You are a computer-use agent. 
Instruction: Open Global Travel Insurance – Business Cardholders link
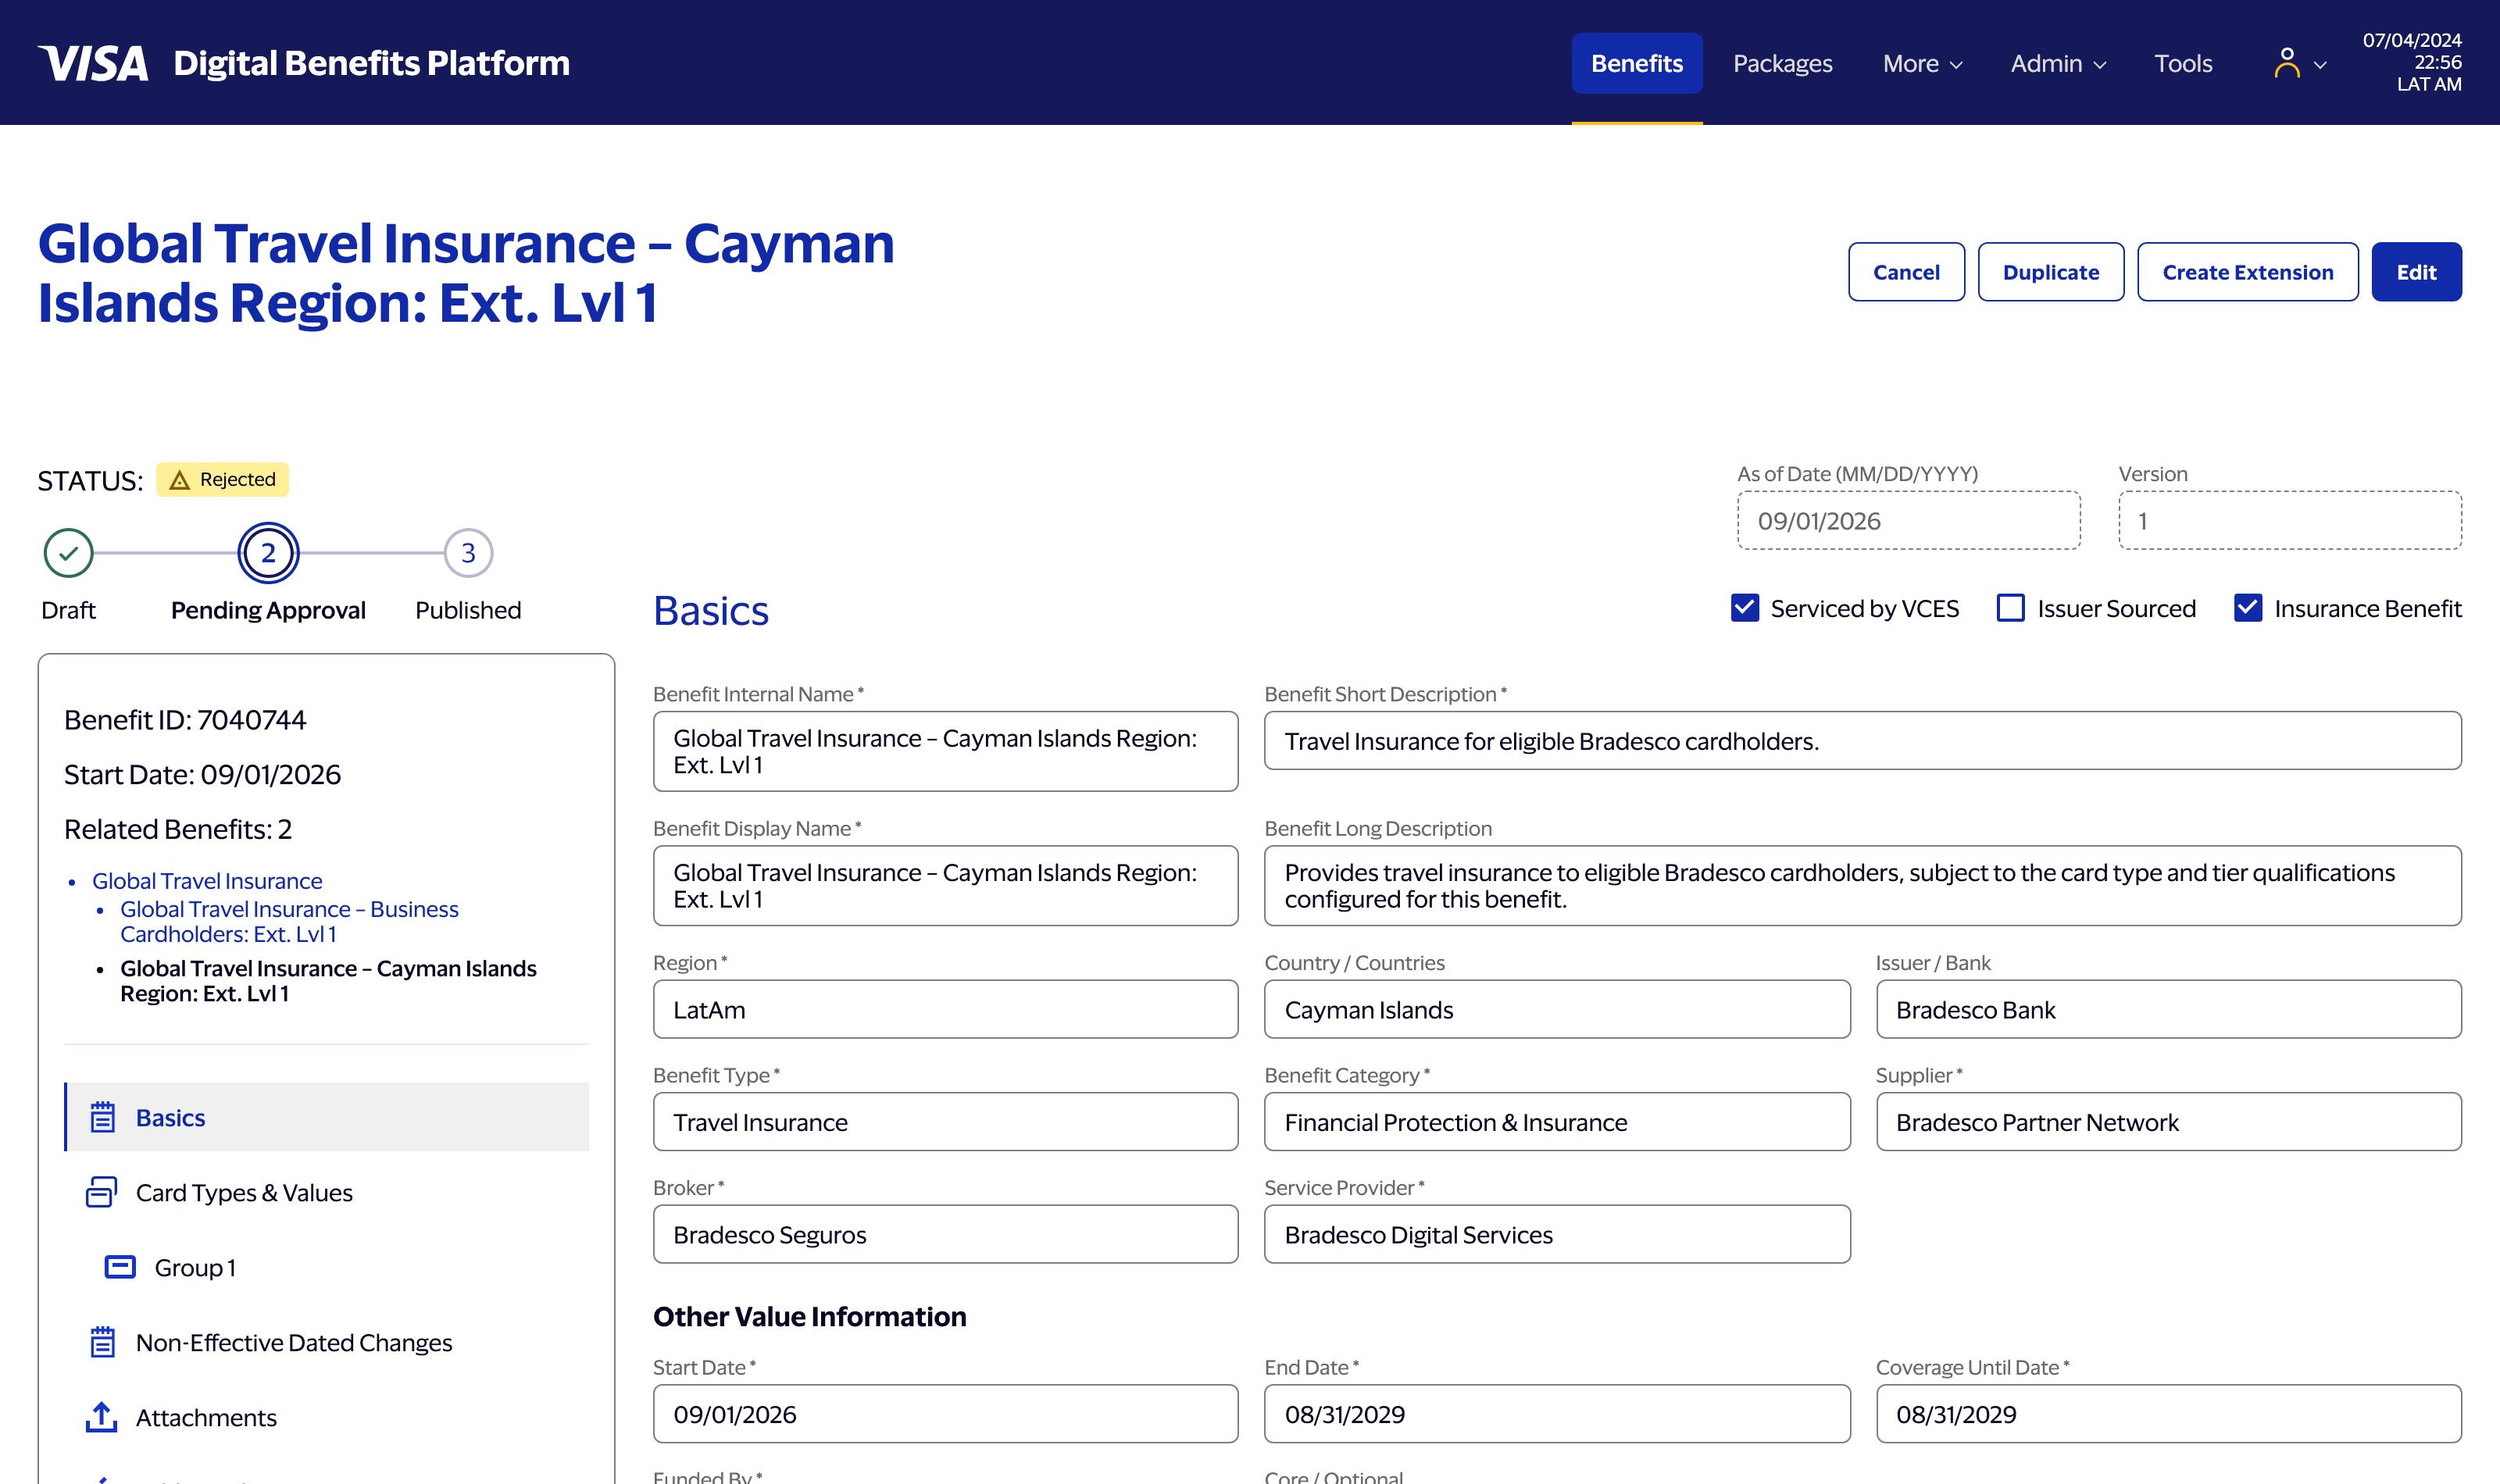289,921
